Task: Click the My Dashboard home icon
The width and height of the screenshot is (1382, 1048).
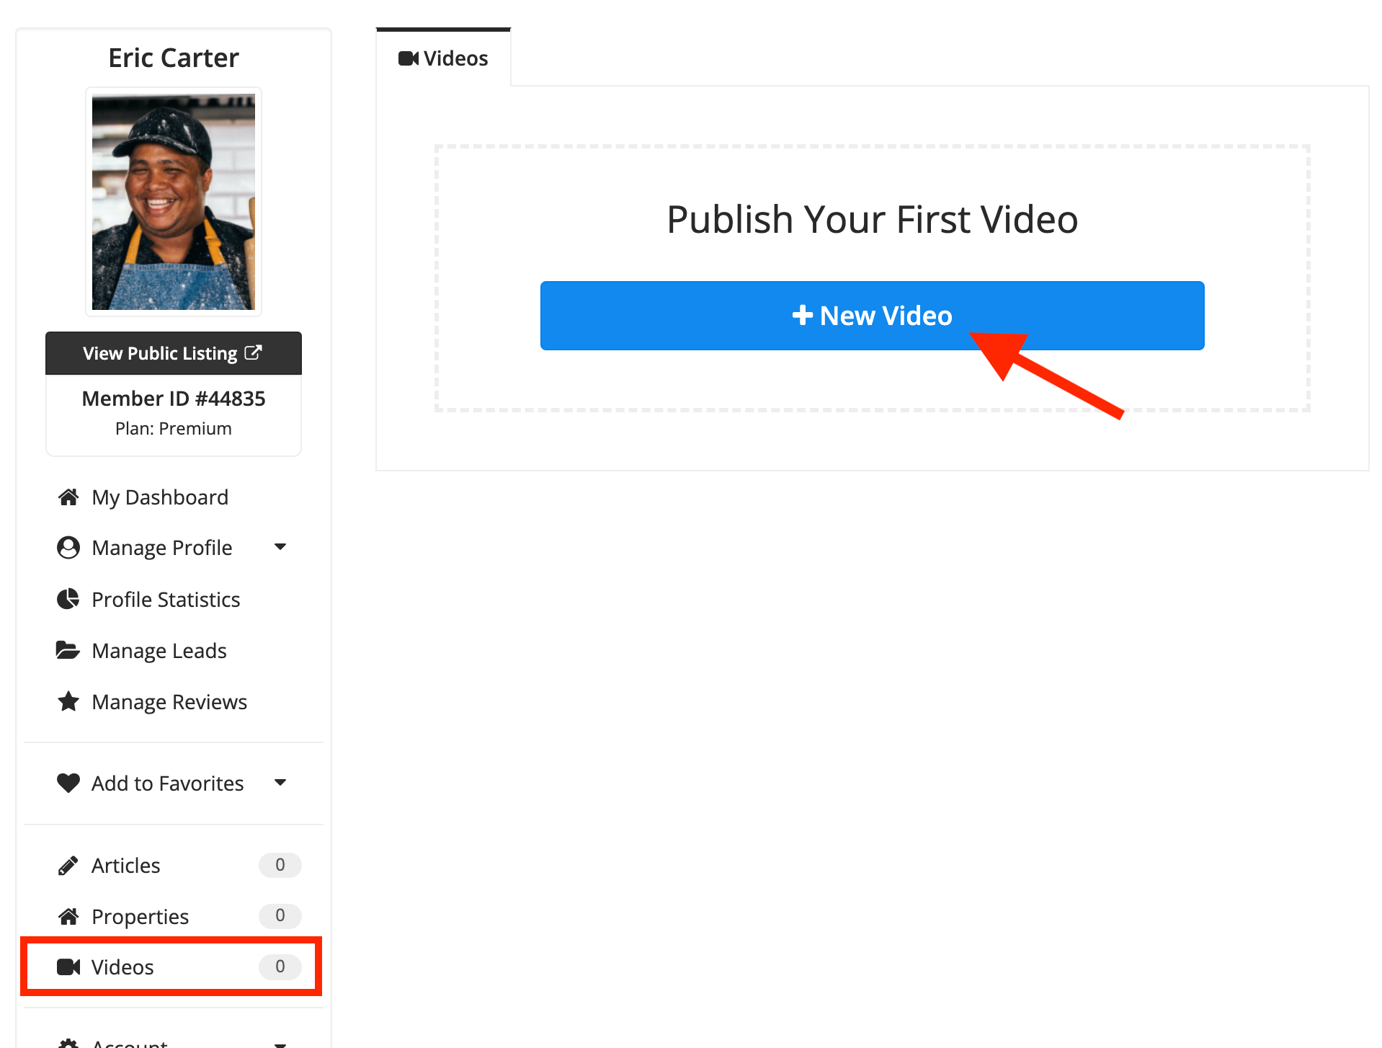Action: pos(68,497)
